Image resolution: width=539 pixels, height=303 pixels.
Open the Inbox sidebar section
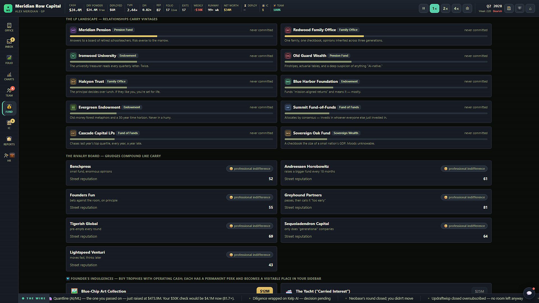(x=9, y=43)
